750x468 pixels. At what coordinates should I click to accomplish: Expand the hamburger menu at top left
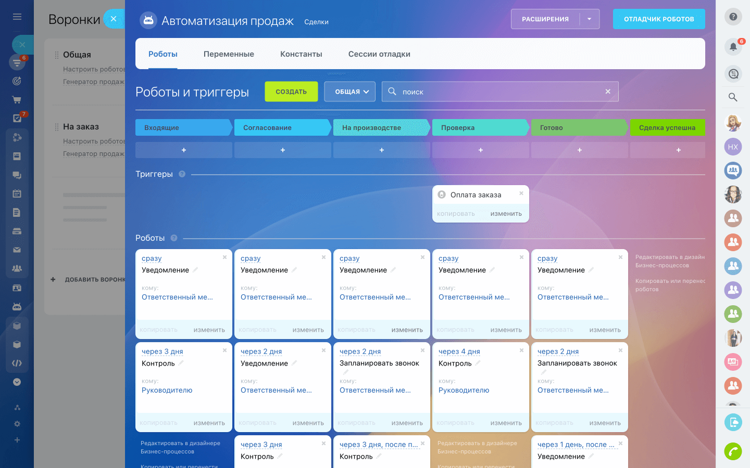click(17, 16)
